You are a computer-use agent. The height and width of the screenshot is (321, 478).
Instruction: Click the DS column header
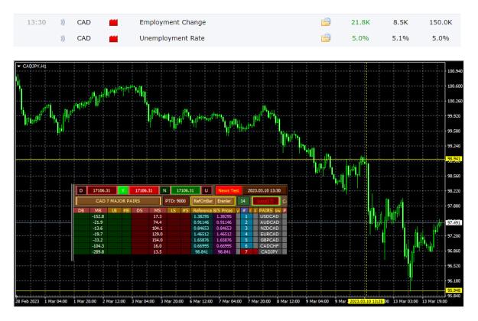[139, 210]
